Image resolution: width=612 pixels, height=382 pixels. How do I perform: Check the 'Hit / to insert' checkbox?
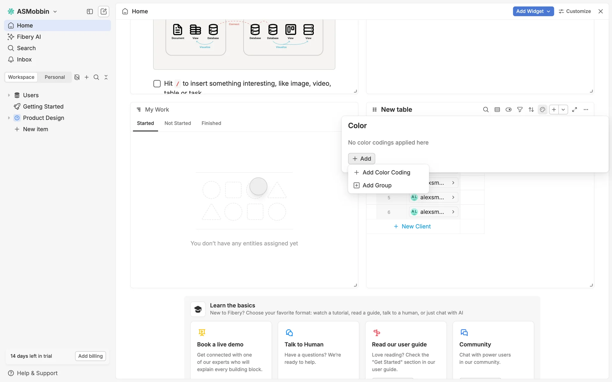pos(157,83)
